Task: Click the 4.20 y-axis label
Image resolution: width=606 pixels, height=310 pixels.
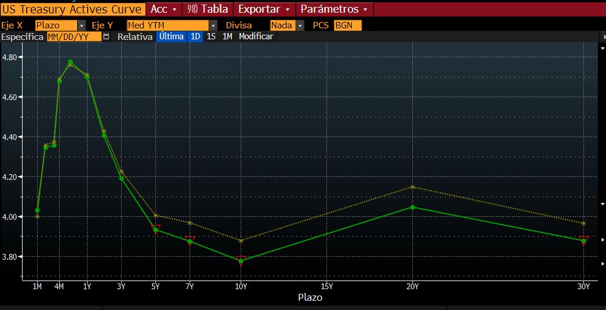Action: tap(10, 177)
